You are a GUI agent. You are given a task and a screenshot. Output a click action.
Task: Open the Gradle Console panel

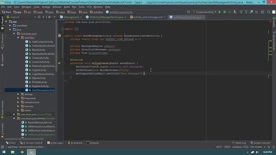click(260, 143)
